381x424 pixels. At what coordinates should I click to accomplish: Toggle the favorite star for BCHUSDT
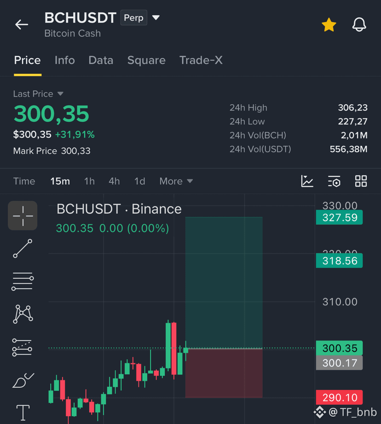point(329,25)
